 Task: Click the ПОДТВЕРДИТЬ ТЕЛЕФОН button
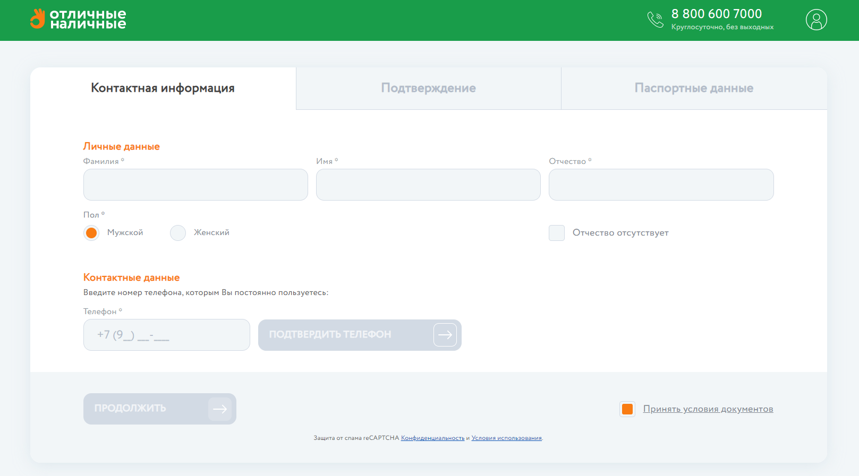(360, 335)
